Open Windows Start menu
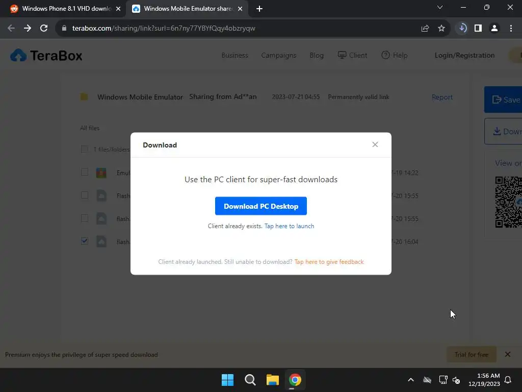Screen dimensions: 522x392 [228, 380]
